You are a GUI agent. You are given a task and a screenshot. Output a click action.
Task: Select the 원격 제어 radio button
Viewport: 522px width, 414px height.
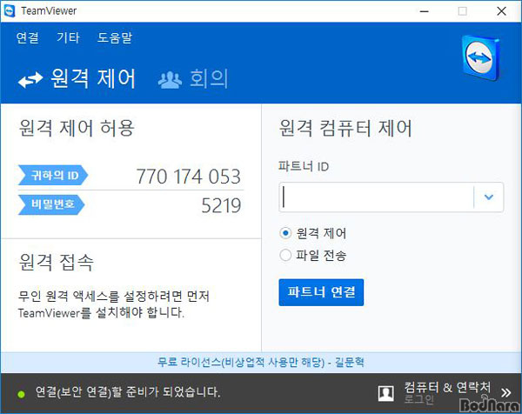tap(285, 233)
